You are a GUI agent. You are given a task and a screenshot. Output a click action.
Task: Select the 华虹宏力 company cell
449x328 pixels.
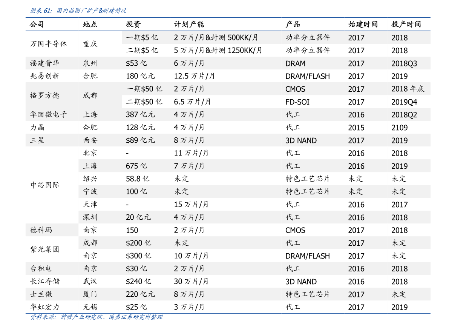(44, 307)
